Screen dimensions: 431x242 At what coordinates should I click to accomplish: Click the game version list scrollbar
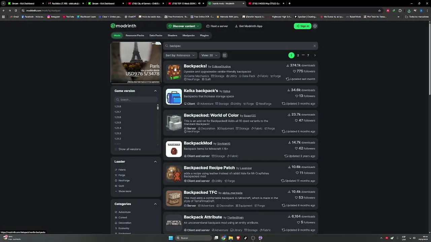click(158, 107)
